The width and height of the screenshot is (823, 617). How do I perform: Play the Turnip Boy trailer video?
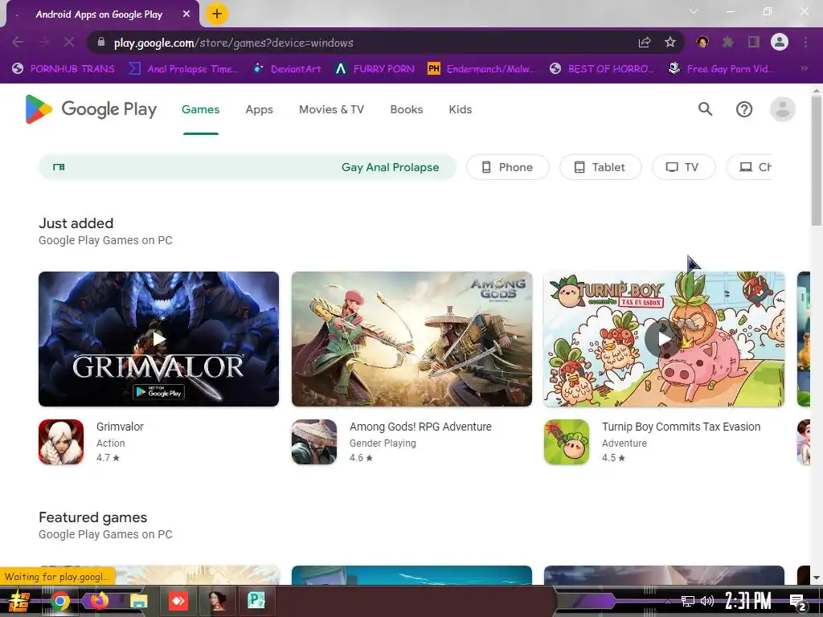(x=664, y=338)
